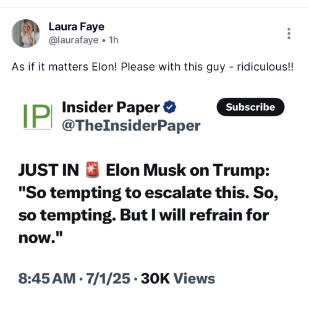The height and width of the screenshot is (309, 309).
Task: Click the 8:45 AM post time
Action: [47, 278]
